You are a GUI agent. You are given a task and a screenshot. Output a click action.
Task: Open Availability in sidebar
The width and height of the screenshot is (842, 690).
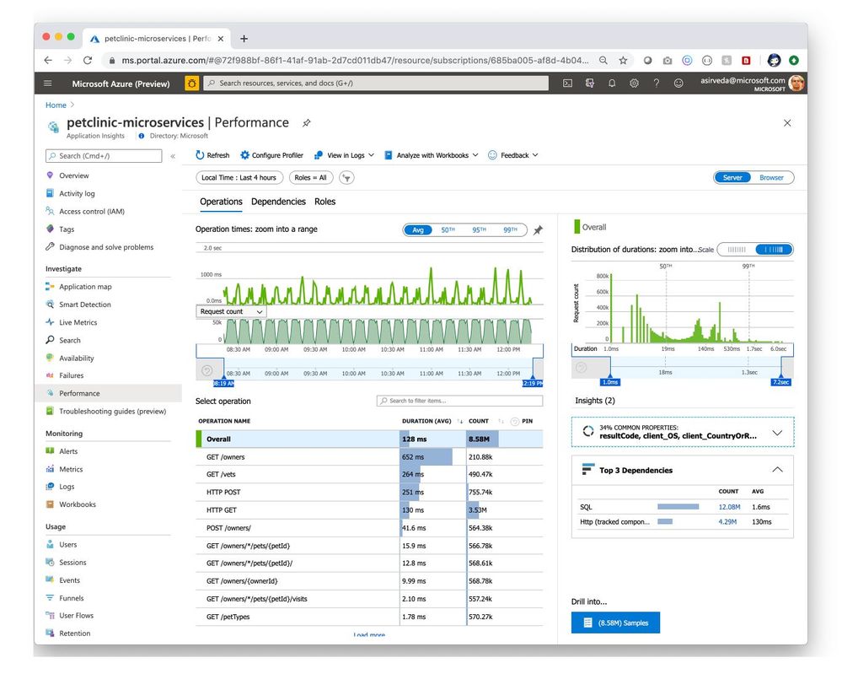point(76,358)
